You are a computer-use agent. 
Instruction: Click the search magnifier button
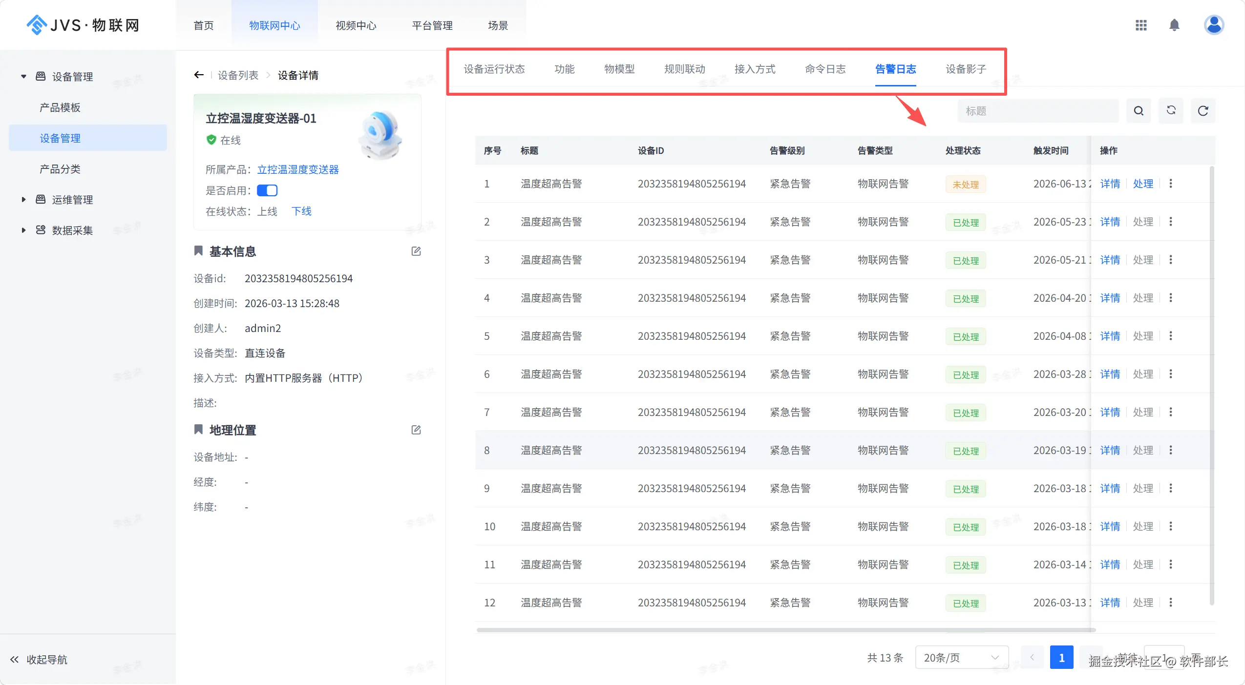1139,111
